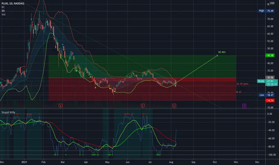Screen dimensions: 279x165
Task: Click the earnings E marker in August
Action: (x=174, y=106)
